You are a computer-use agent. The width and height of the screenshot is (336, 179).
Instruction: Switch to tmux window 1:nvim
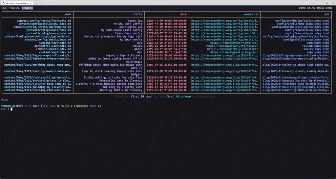(x=14, y=8)
